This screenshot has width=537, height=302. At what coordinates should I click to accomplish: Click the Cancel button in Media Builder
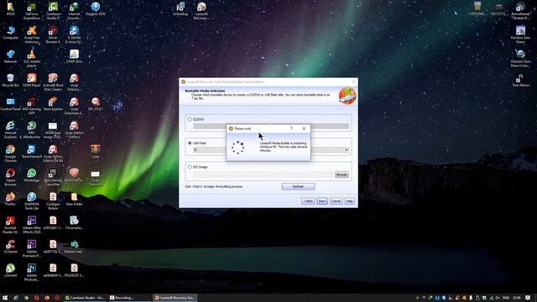(x=336, y=201)
